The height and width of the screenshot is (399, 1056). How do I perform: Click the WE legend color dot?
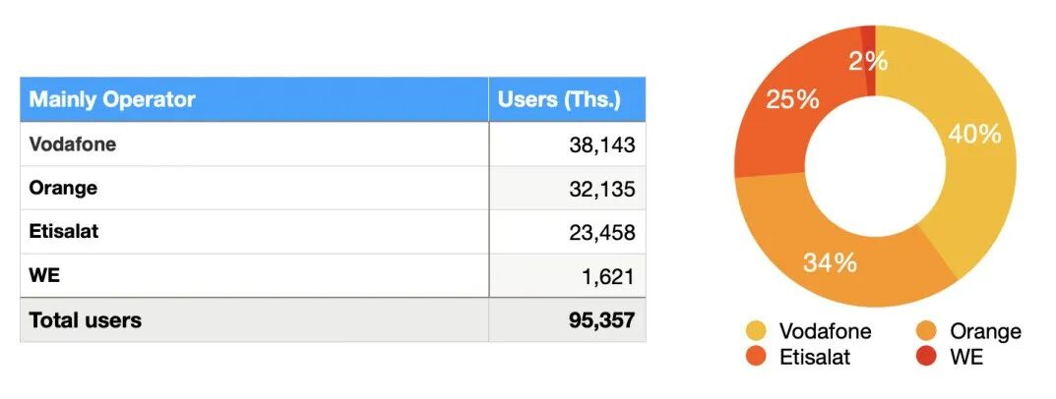pyautogui.click(x=927, y=357)
